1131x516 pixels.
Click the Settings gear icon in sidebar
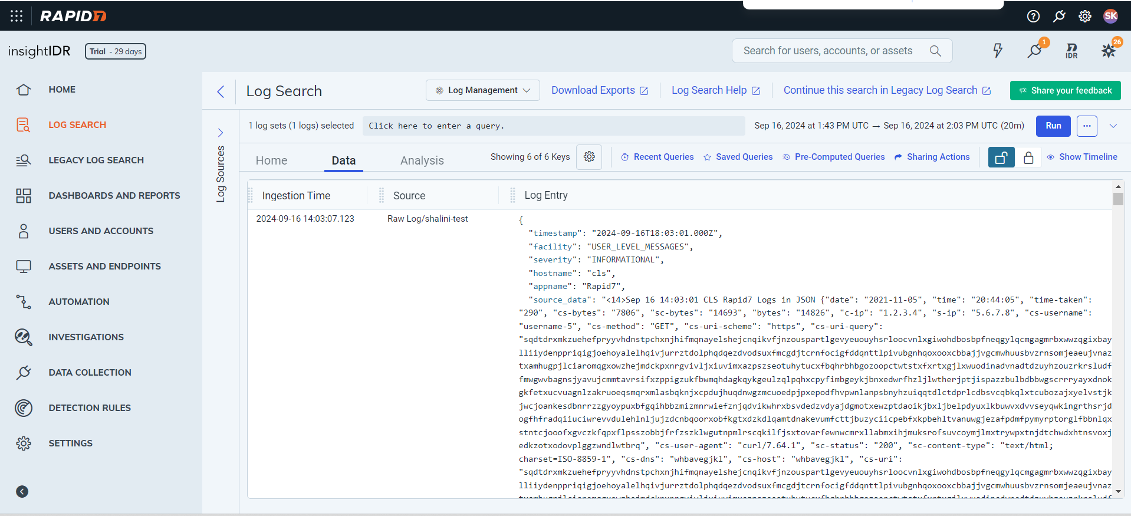coord(24,443)
